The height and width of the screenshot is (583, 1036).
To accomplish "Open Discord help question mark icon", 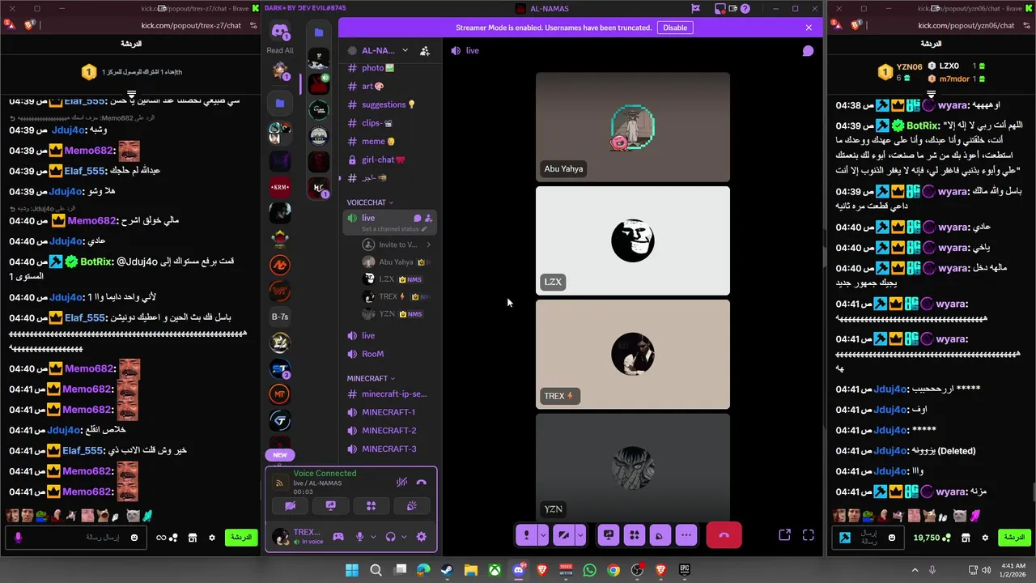I will 745,9.
